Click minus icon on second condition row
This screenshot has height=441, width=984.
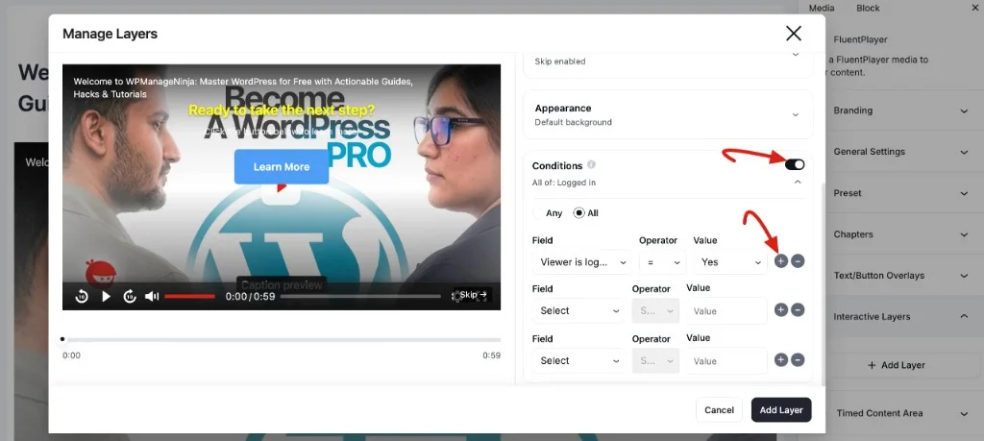click(798, 310)
